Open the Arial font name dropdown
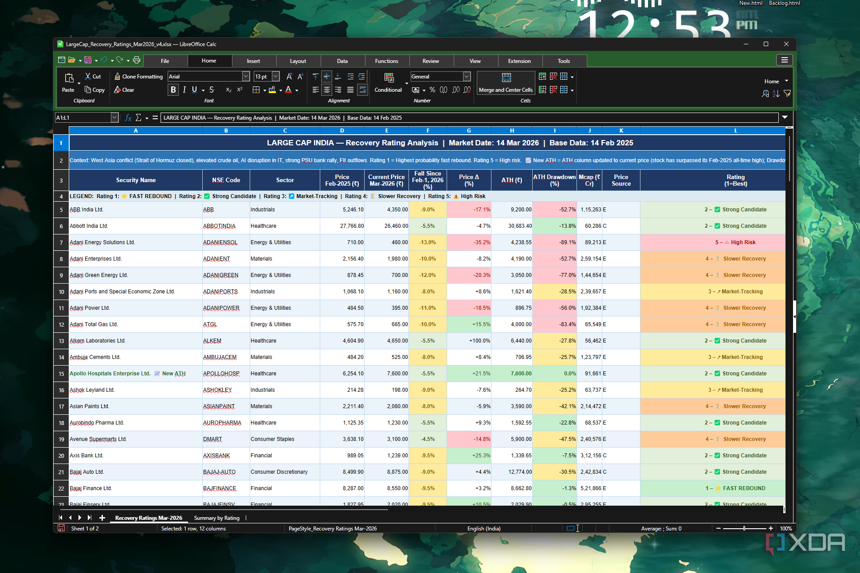Screen dimensions: 860x573 (246, 76)
